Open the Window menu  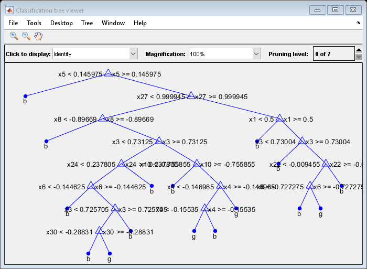113,23
